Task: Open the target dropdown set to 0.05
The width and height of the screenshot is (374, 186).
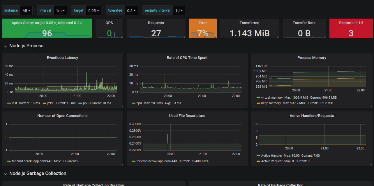Action: tap(94, 10)
